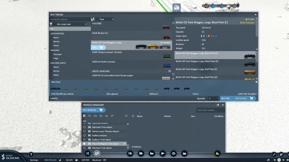Filter vehicle manager by bus icon
Viewport: 289px width, 162px height.
click(x=89, y=116)
